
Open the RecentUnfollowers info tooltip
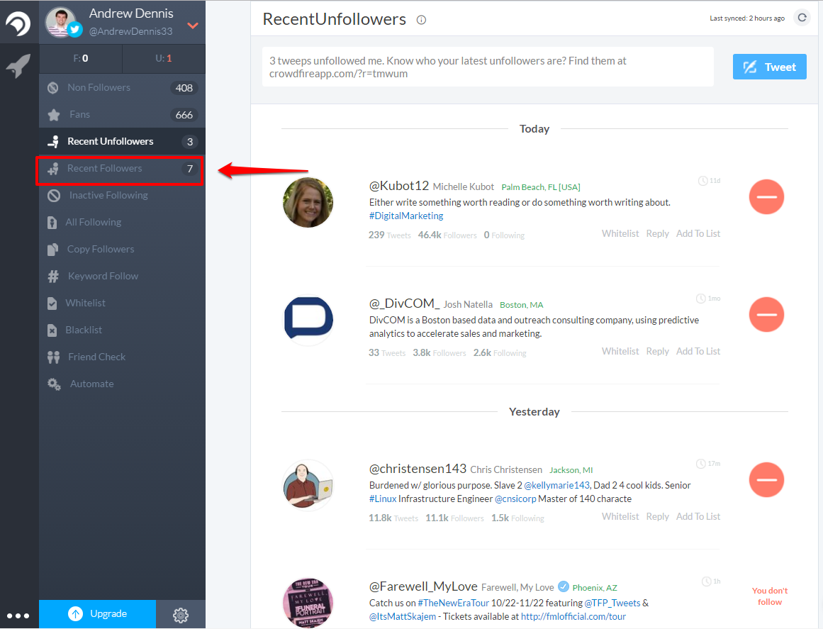click(421, 20)
